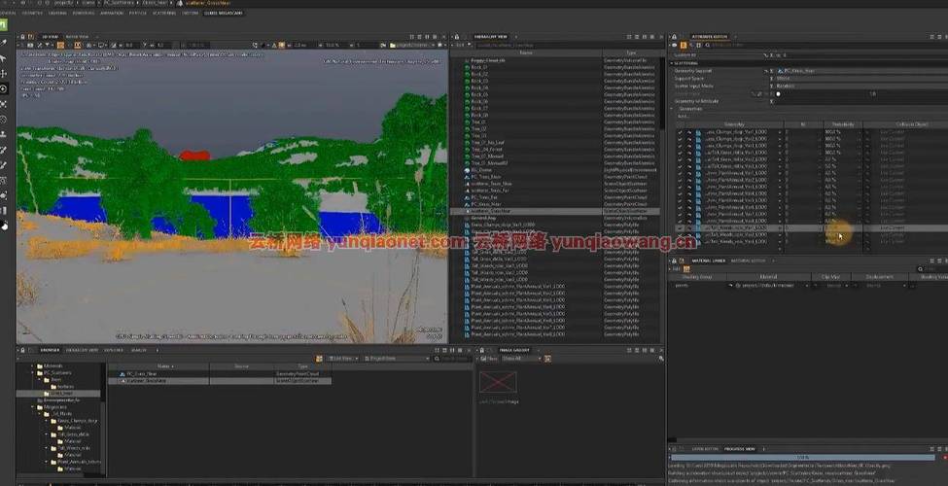Collapse the Megascans folder in Browser tree

tap(30, 405)
